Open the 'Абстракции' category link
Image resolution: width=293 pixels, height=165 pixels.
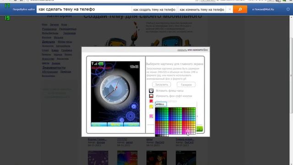pos(50,72)
